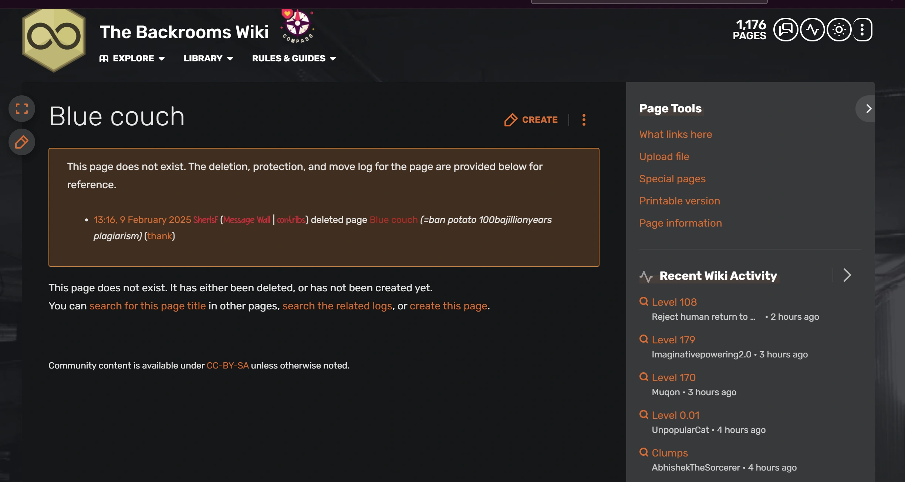The width and height of the screenshot is (905, 482).
Task: Open the Discuss speech-bubble icon in header
Action: click(786, 30)
